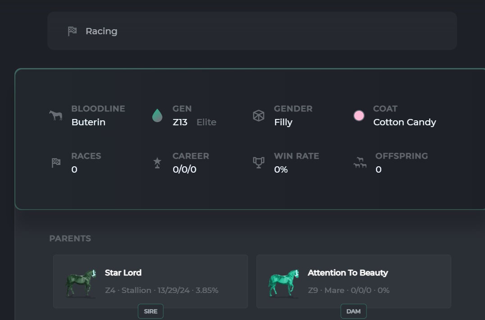
Task: Click the checkered flag Racing icon
Action: tap(72, 31)
